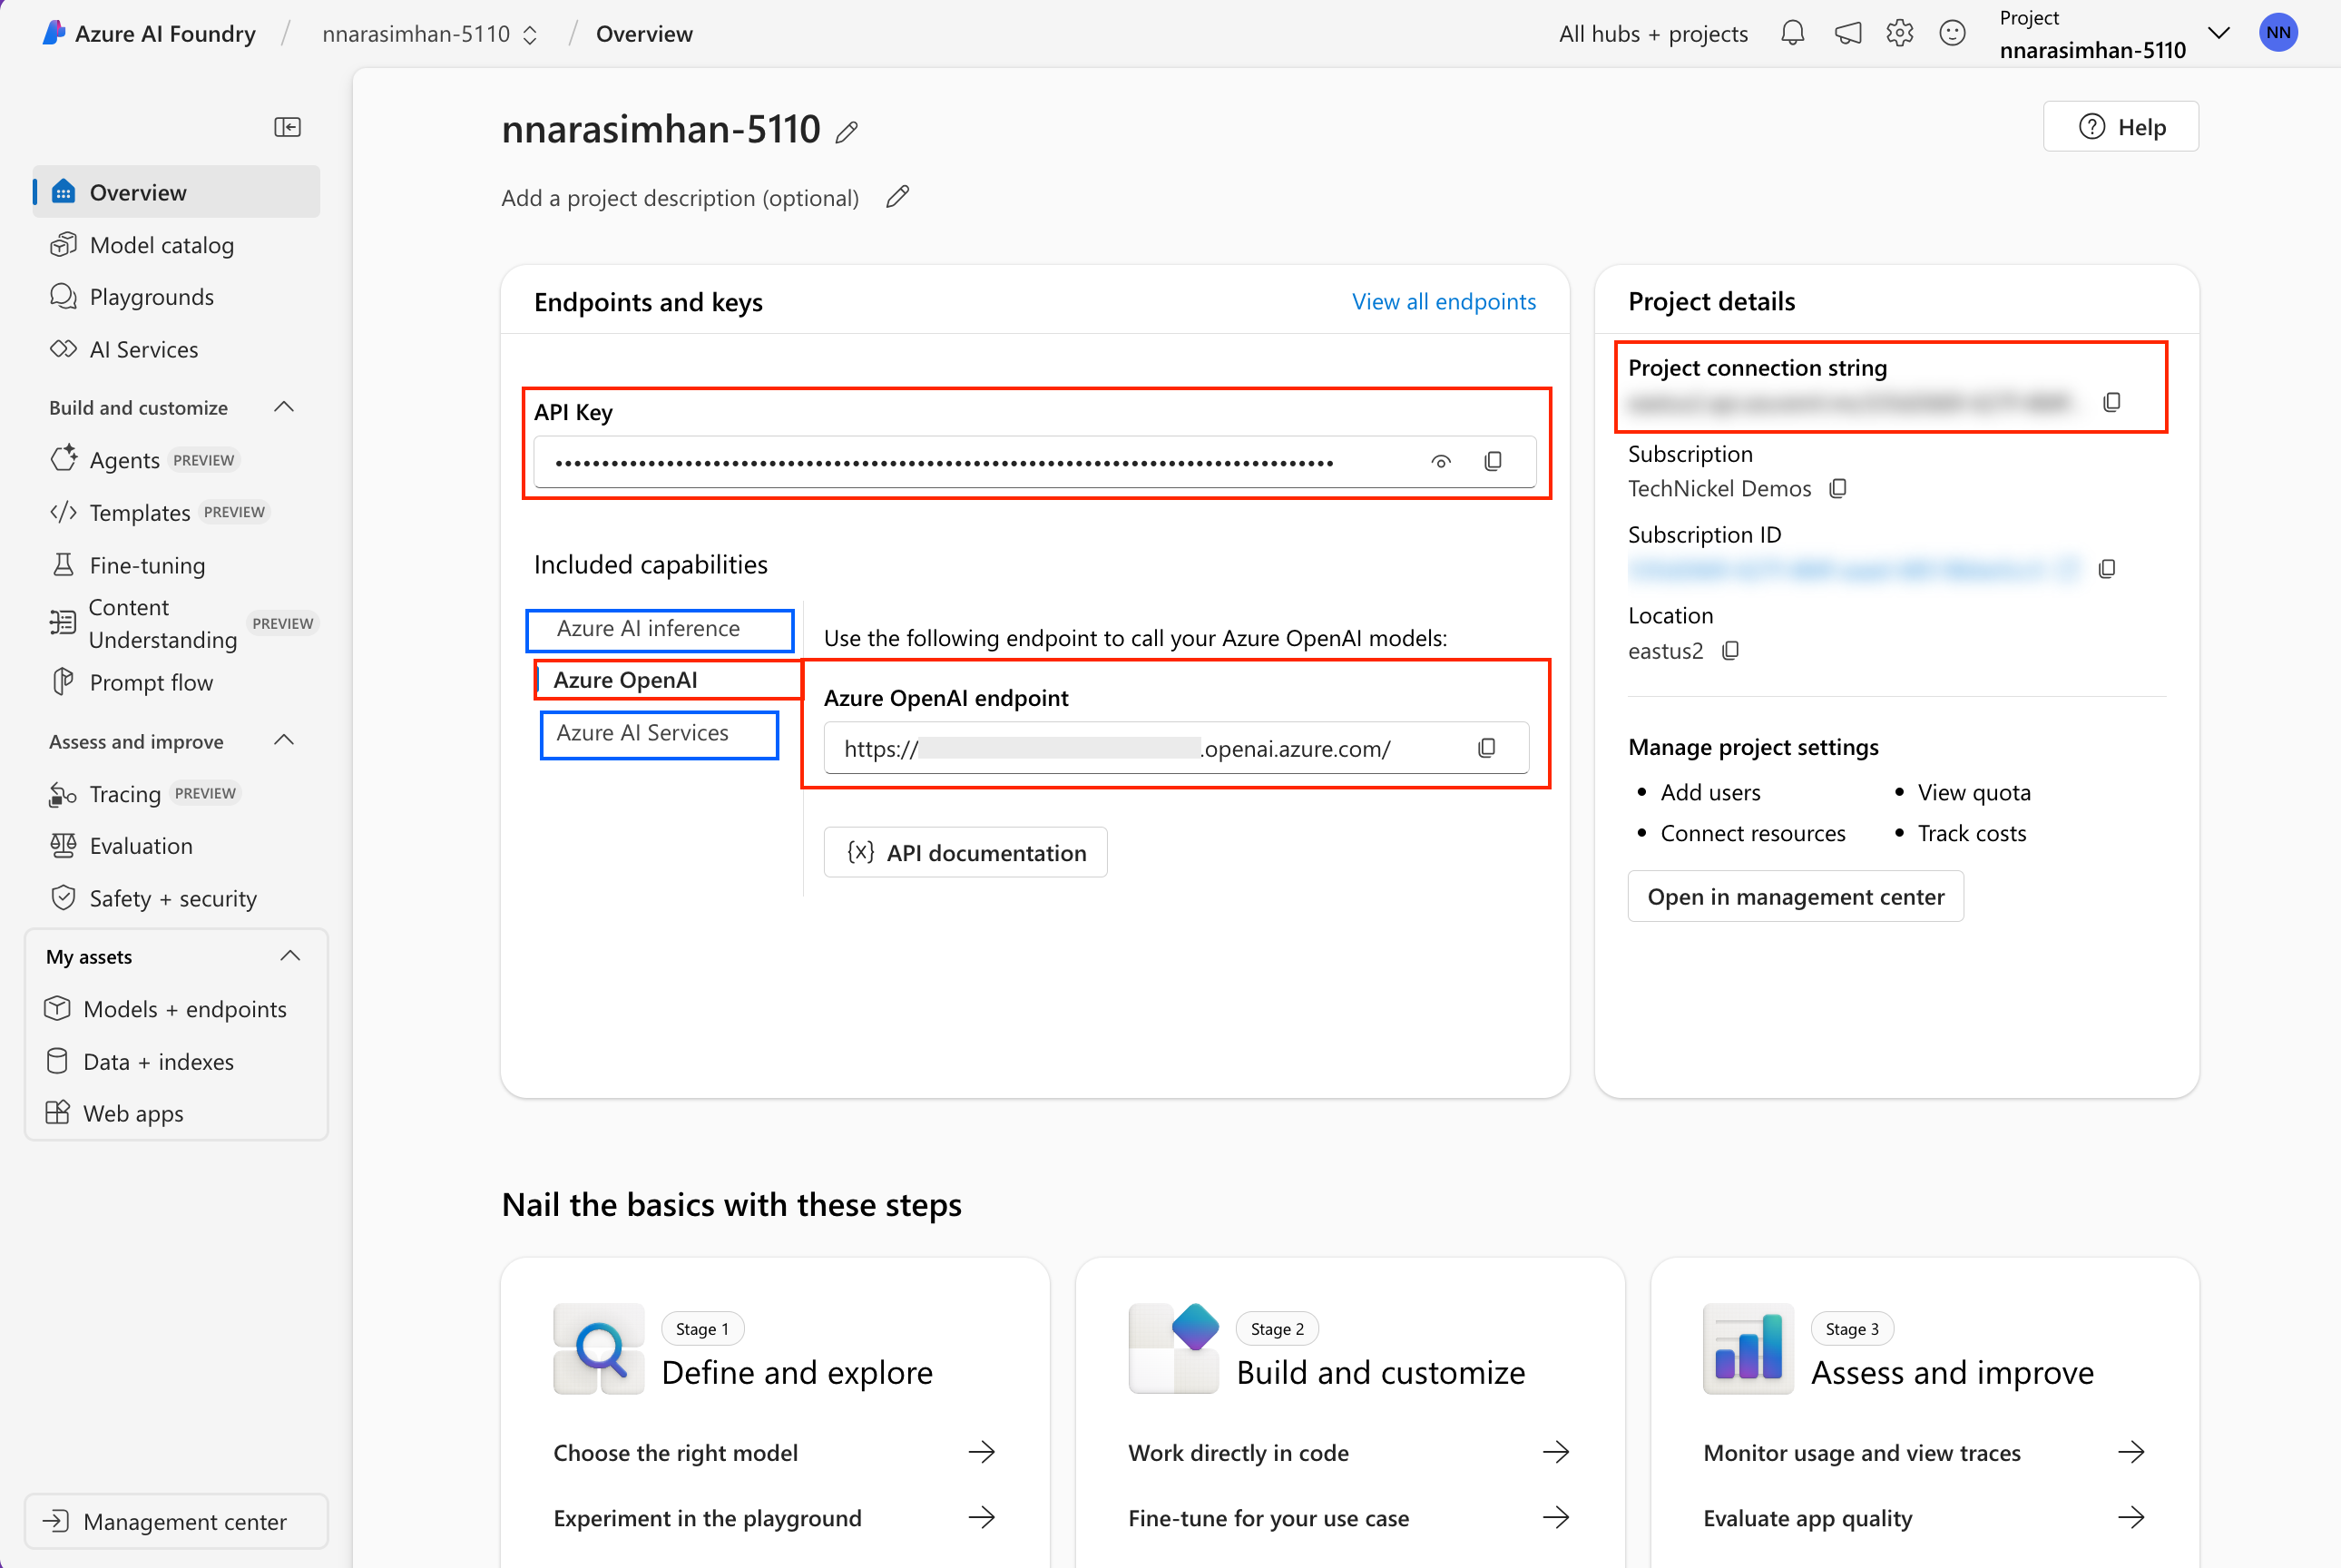Screen dimensions: 2341x1568
Task: Open notifications bell icon
Action: coord(1792,33)
